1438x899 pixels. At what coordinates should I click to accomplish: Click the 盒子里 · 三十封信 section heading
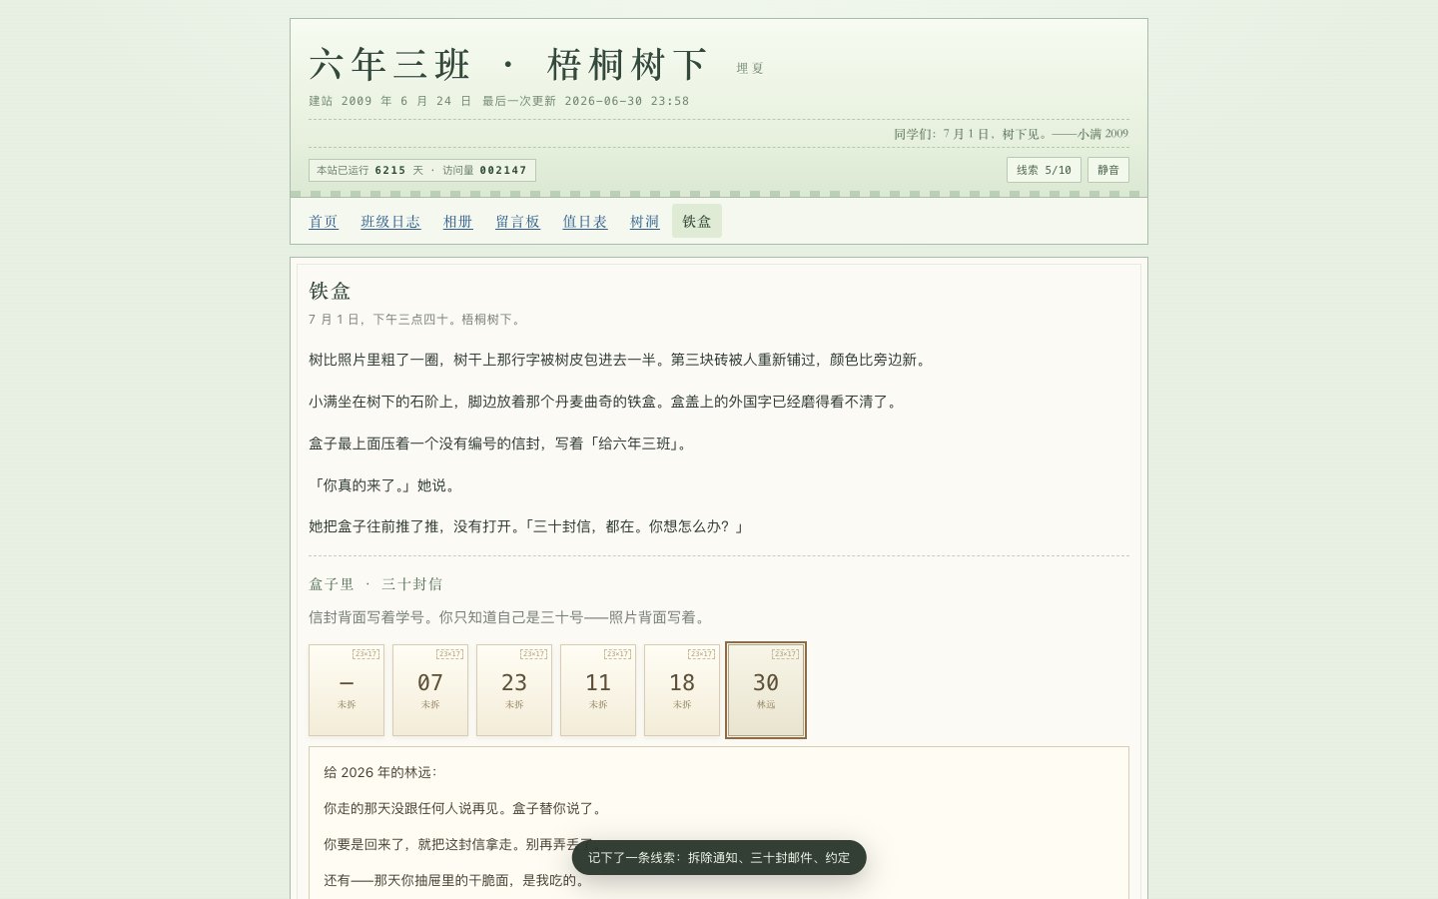point(375,584)
